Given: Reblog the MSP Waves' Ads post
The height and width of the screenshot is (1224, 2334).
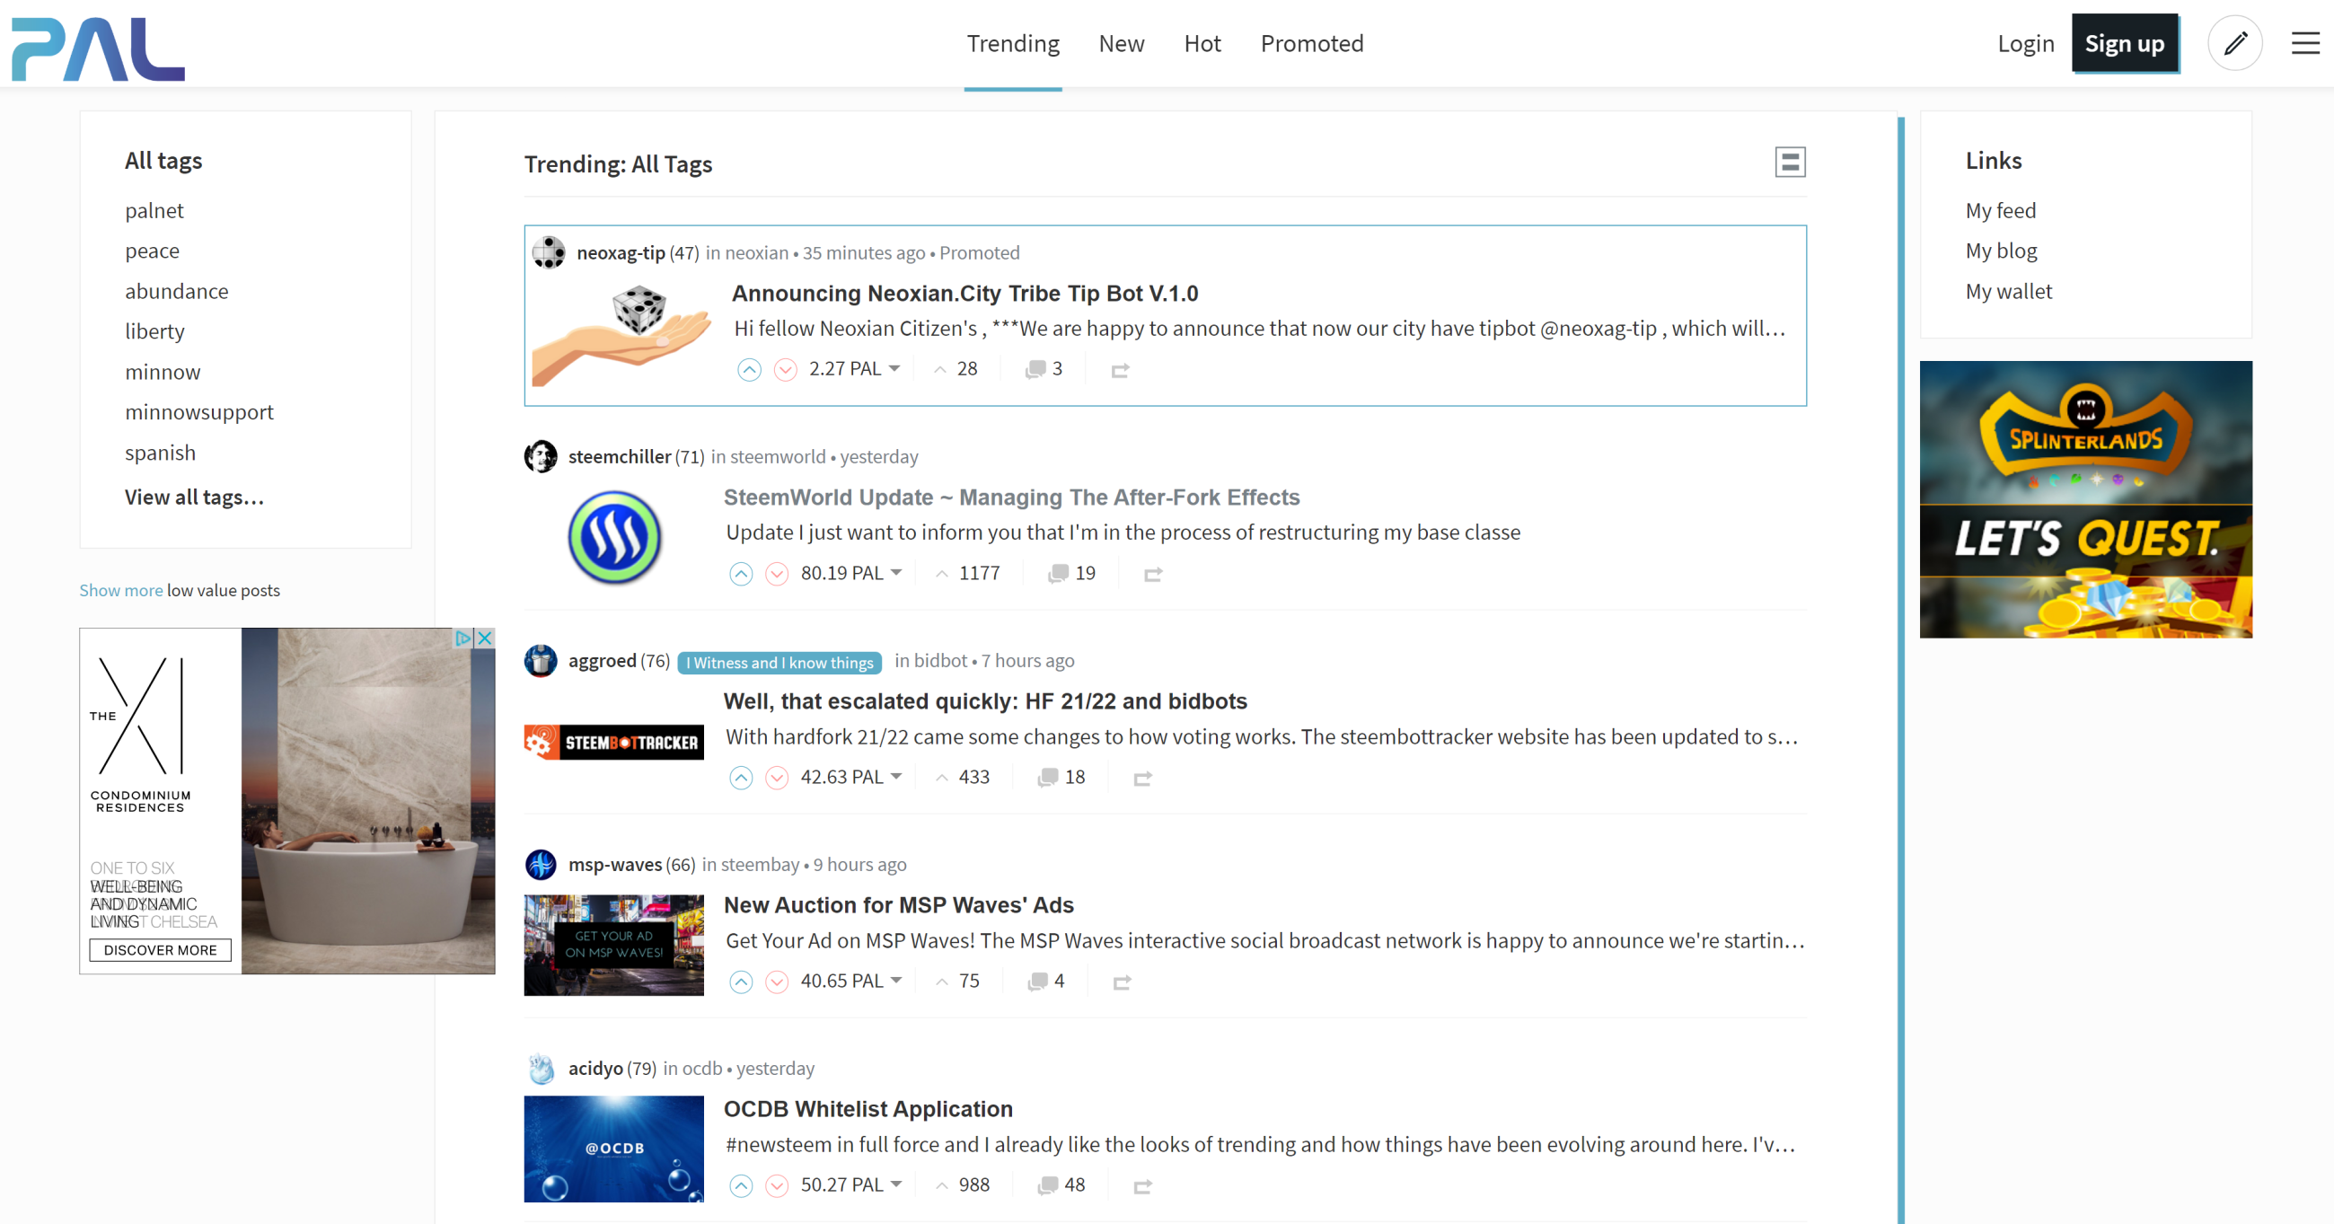Looking at the screenshot, I should 1122,982.
